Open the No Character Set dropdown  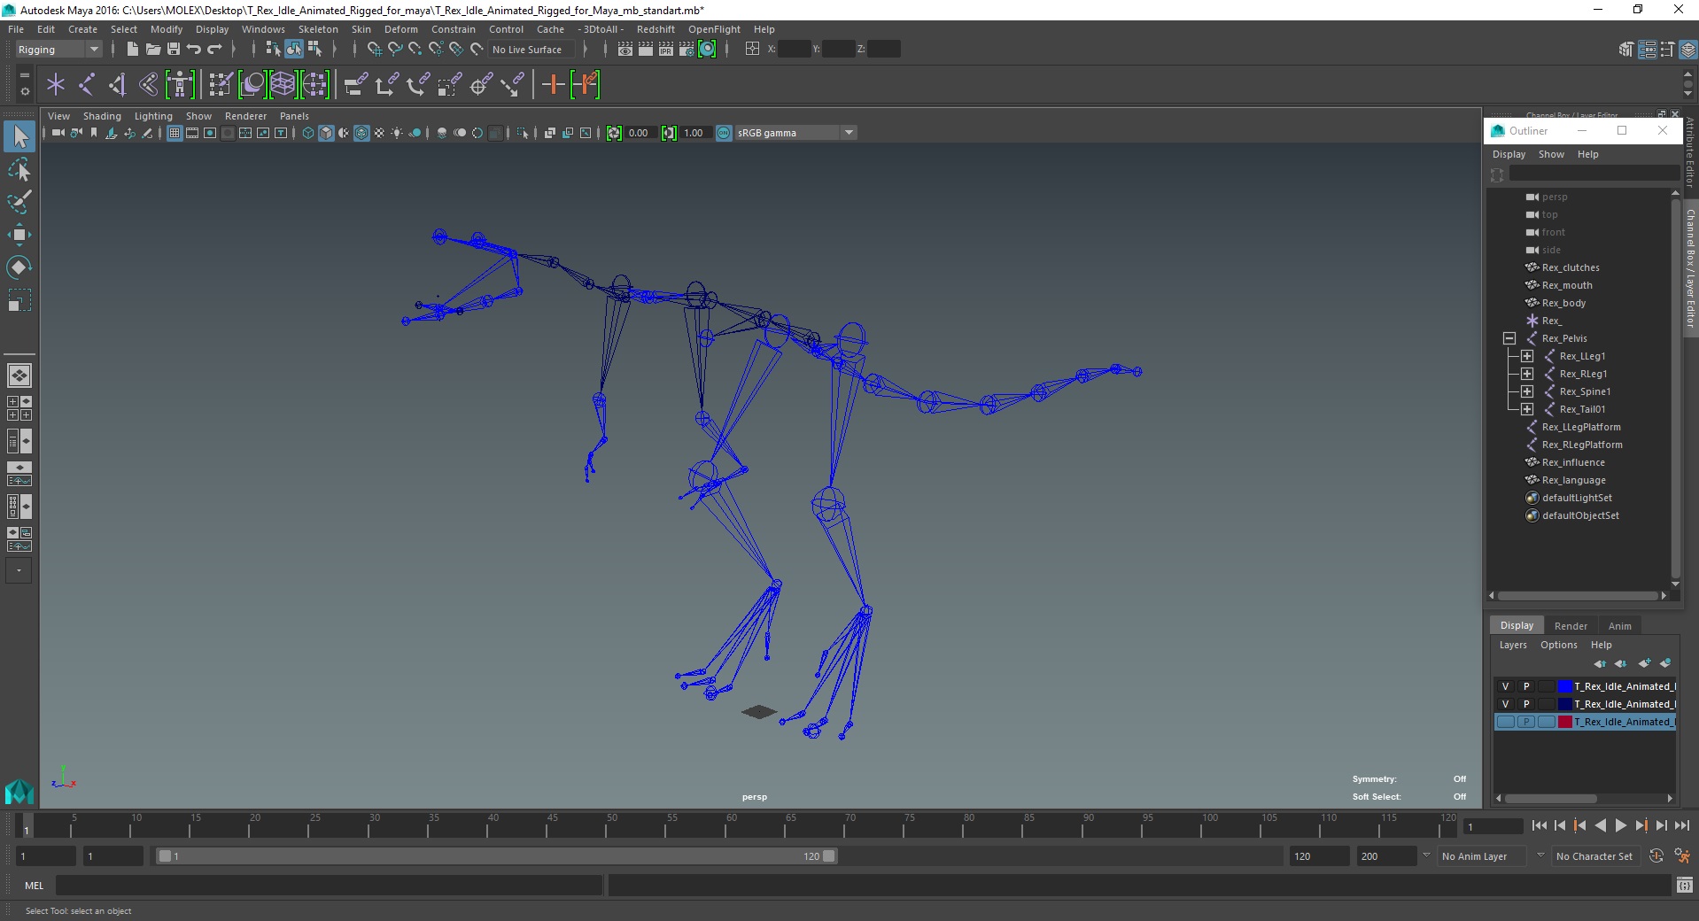tap(1598, 856)
